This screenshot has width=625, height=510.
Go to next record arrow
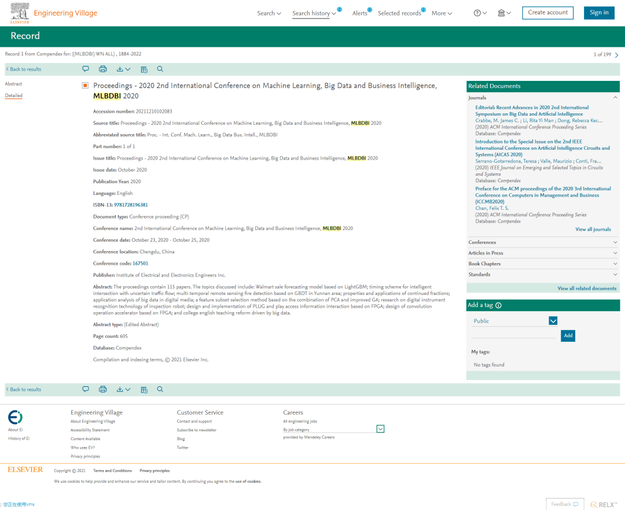point(617,55)
